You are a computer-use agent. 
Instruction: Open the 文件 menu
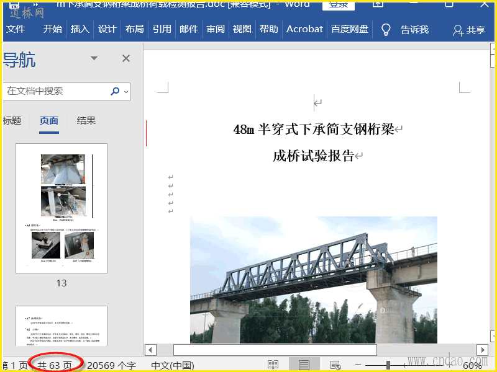point(15,29)
